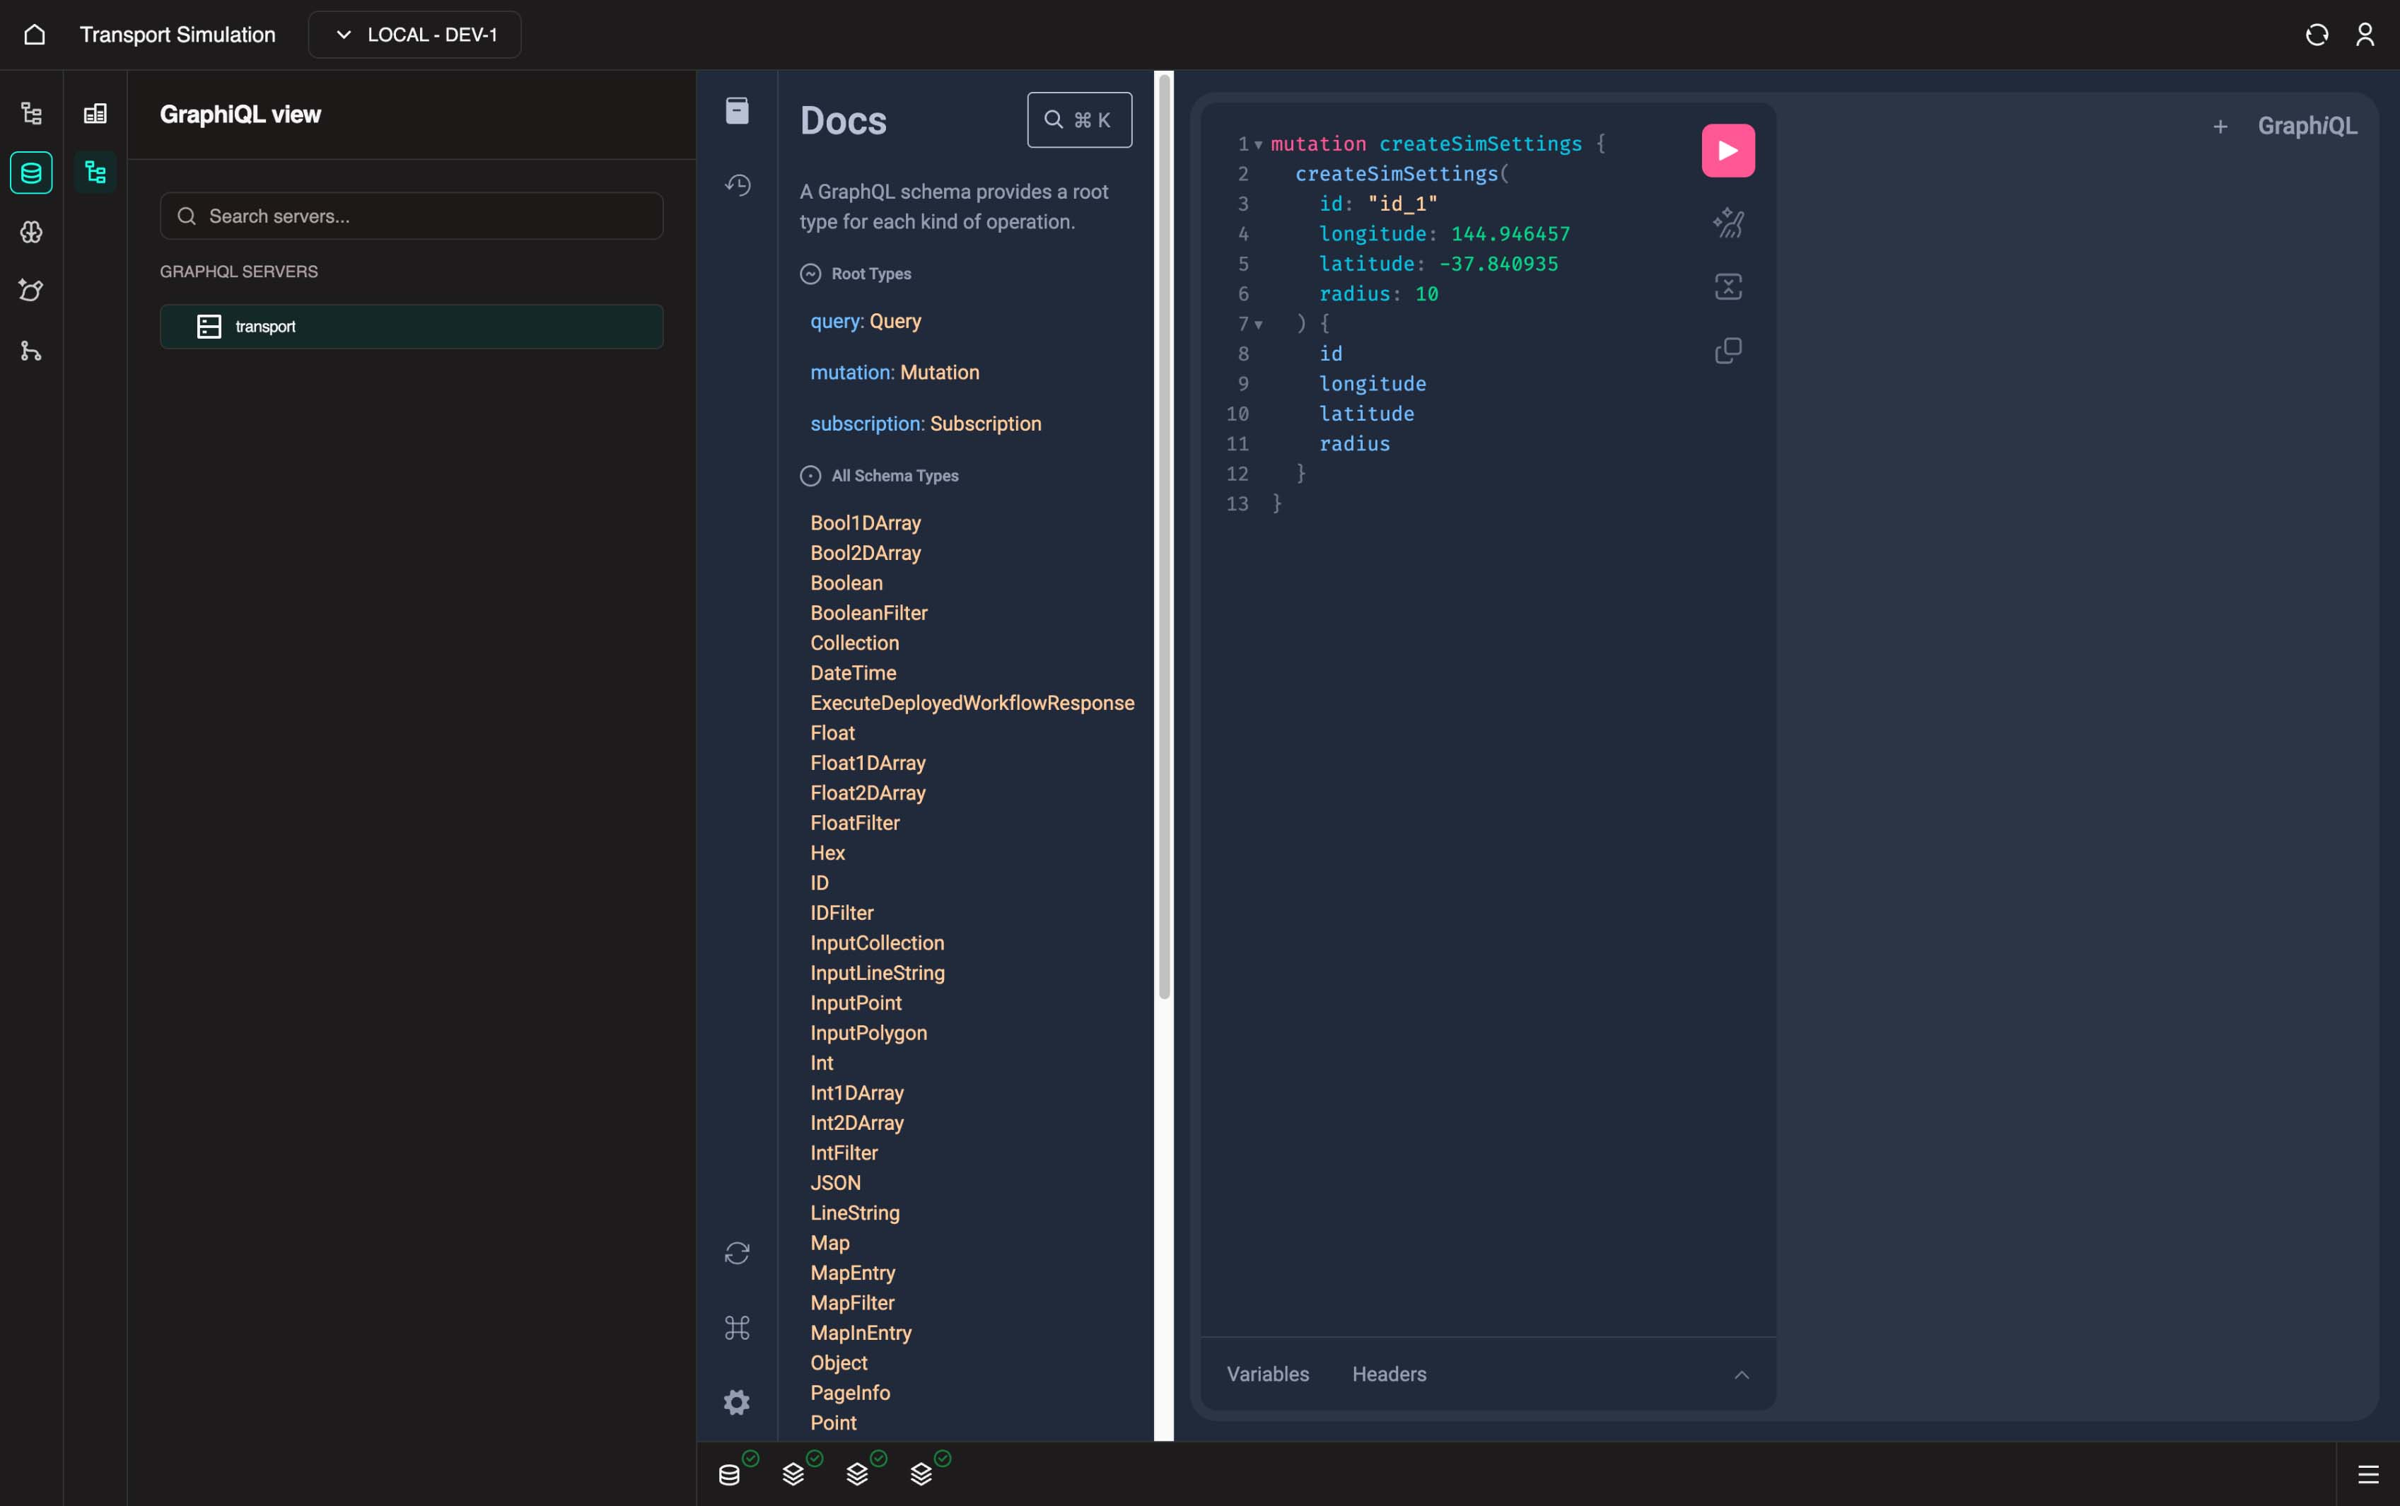The width and height of the screenshot is (2400, 1506).
Task: Open the keyboard shortcuts dialog icon
Action: (737, 1328)
